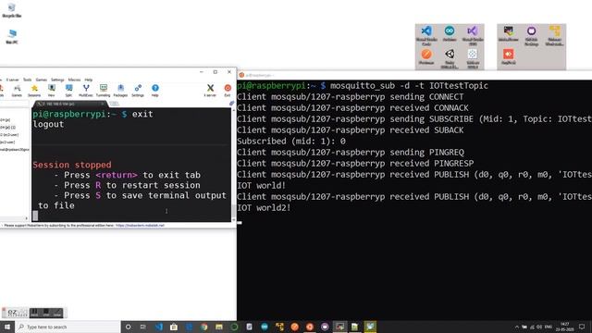The height and width of the screenshot is (333, 592).
Task: Open the Recycle Bin on desktop
Action: click(12, 10)
